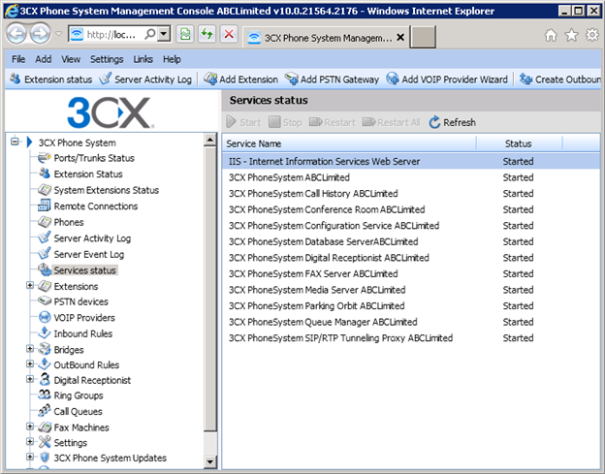
Task: Expand the Bridges tree node
Action: (x=30, y=349)
